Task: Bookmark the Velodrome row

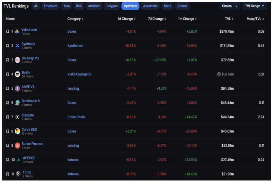Action: click(x=7, y=31)
